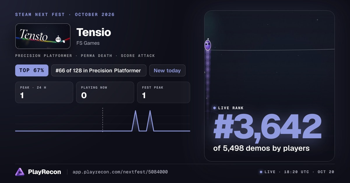Click the LIVE status indicator dot in footer
The height and width of the screenshot is (183, 350).
tap(261, 172)
